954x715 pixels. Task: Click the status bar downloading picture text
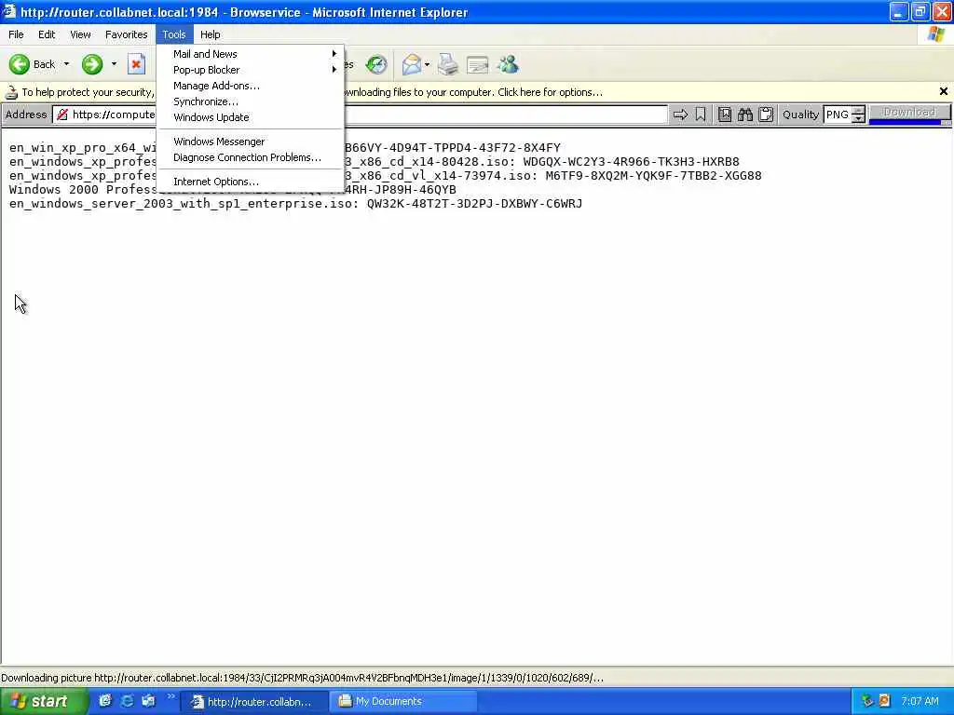303,678
